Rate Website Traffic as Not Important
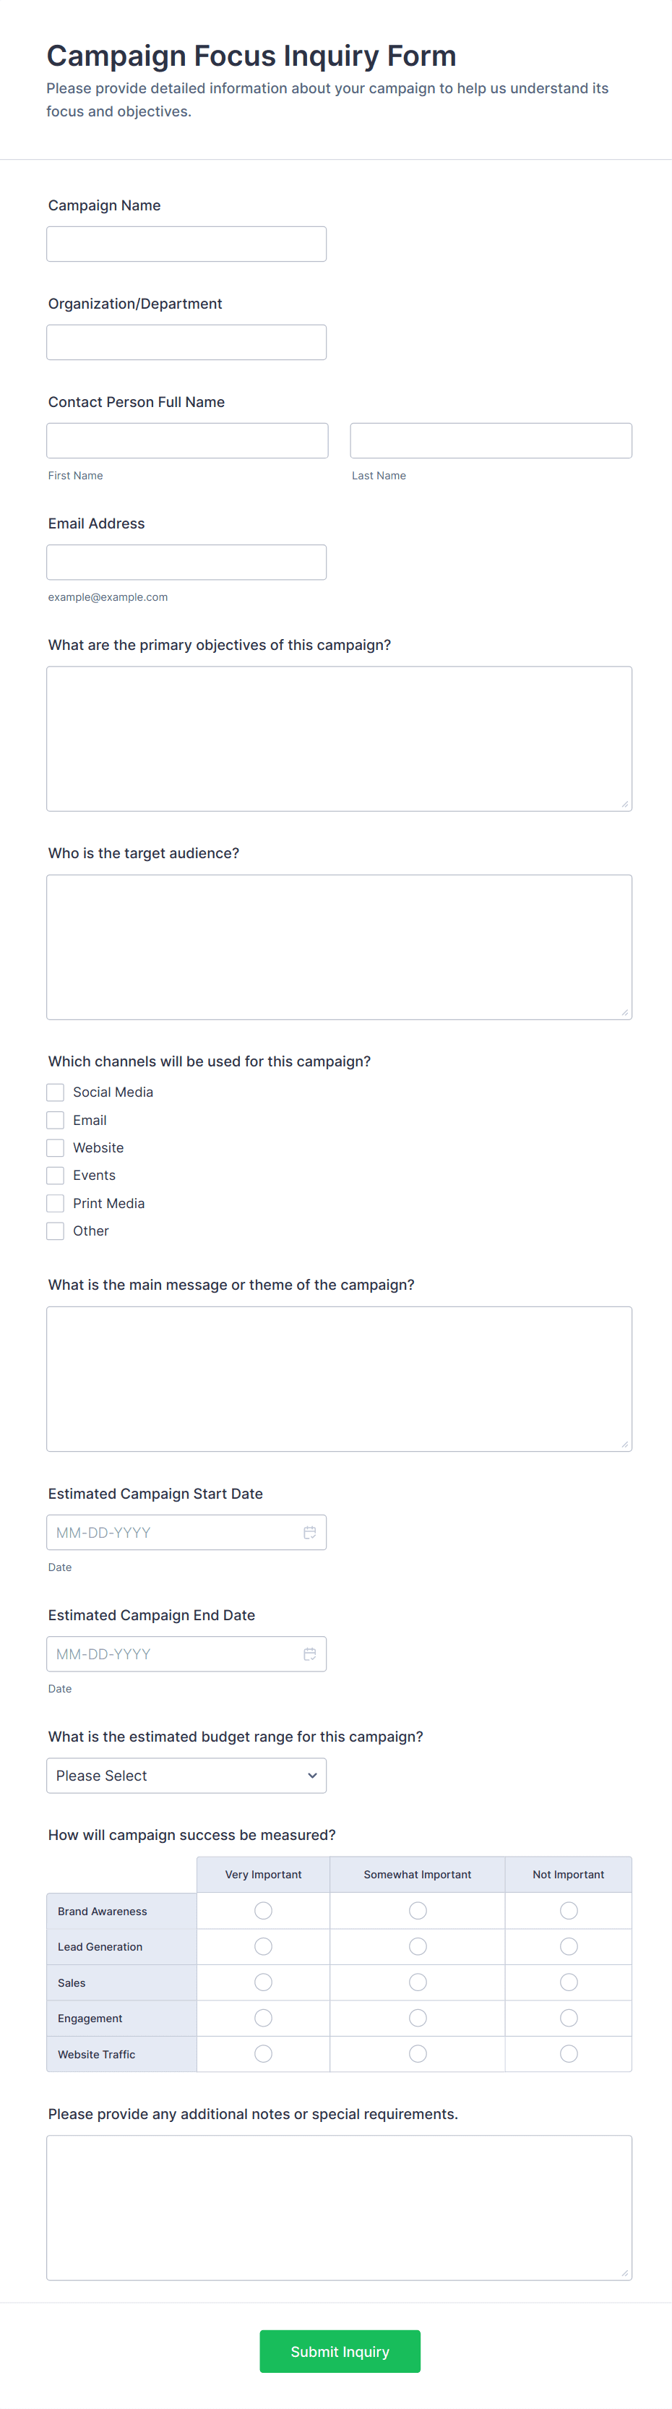This screenshot has width=672, height=2409. pyautogui.click(x=568, y=2053)
